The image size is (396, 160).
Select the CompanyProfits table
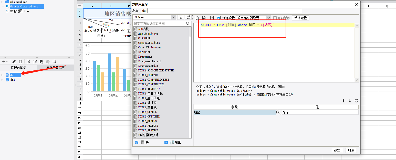click(x=149, y=43)
